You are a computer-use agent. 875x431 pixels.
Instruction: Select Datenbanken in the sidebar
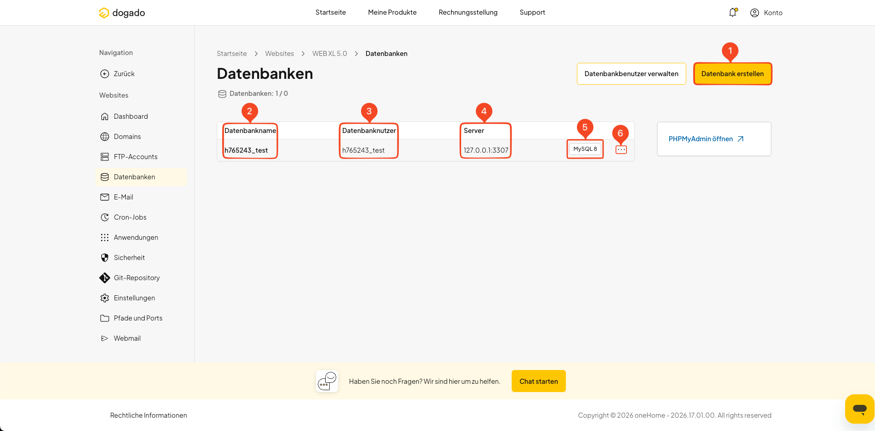coord(141,177)
